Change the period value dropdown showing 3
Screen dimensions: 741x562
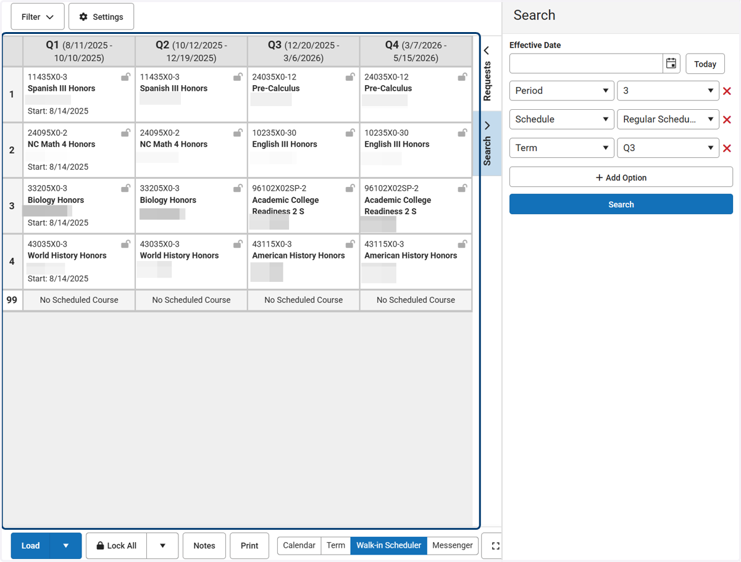coord(668,91)
